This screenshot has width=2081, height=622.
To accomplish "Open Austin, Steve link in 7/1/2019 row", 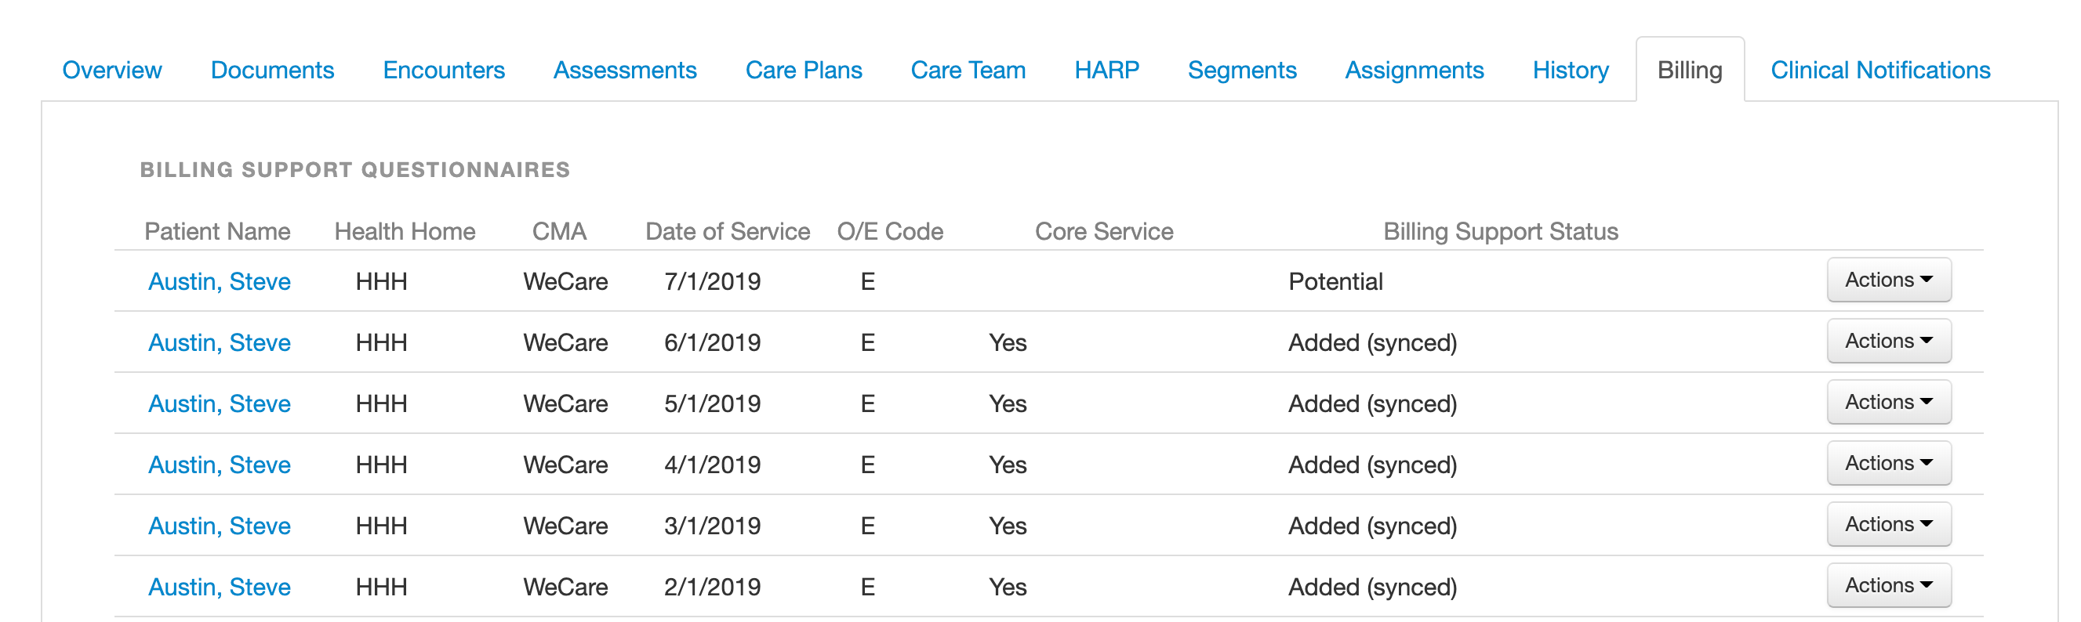I will [219, 281].
